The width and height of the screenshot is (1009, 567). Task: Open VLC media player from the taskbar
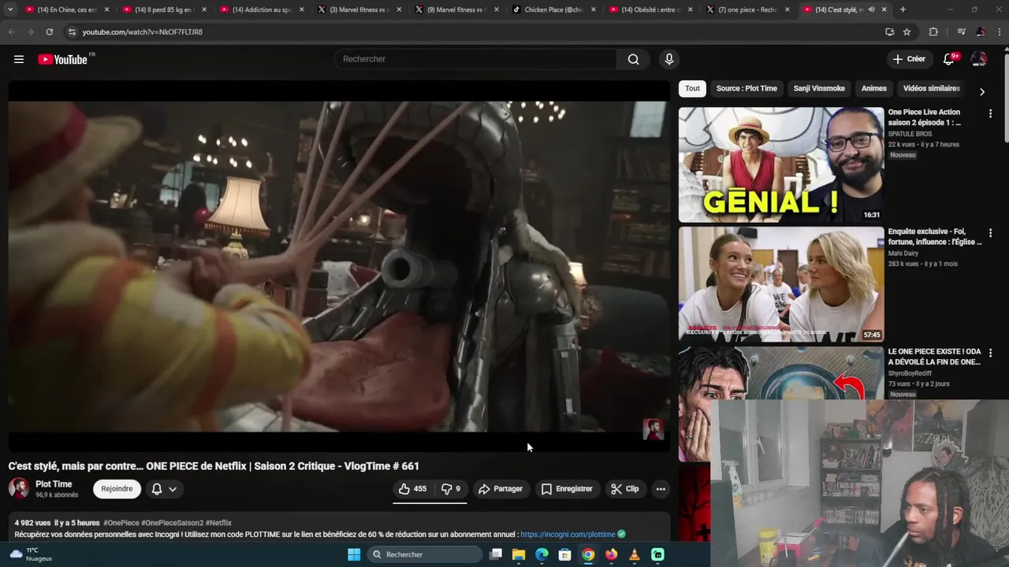[x=635, y=554]
